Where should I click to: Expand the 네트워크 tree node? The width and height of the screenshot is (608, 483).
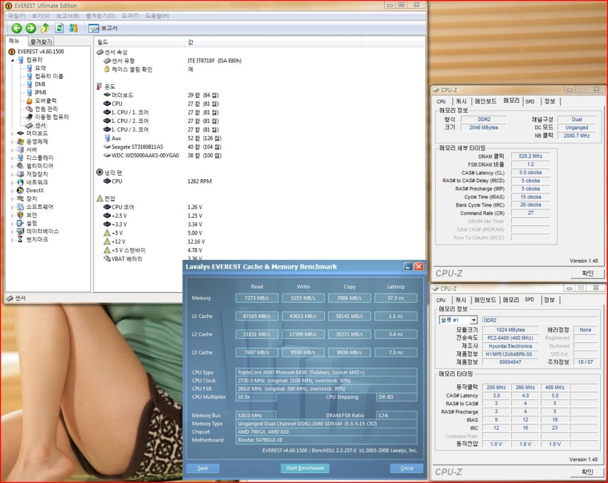coord(12,183)
